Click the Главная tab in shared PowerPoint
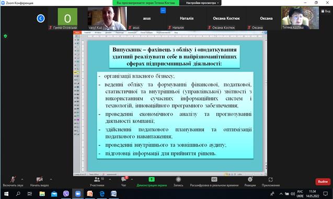The height and width of the screenshot is (199, 333). point(87,33)
